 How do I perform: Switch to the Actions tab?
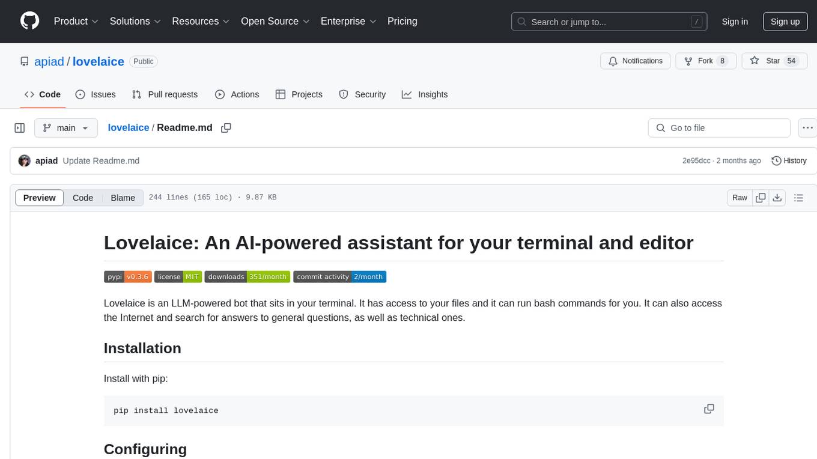237,94
